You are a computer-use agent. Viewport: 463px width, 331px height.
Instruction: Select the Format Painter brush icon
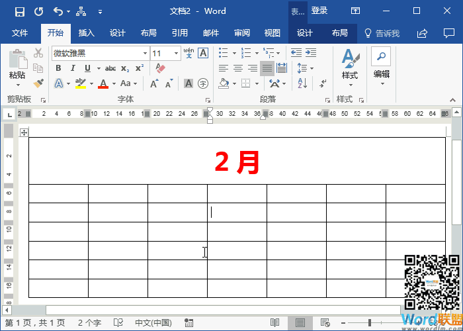tap(38, 83)
